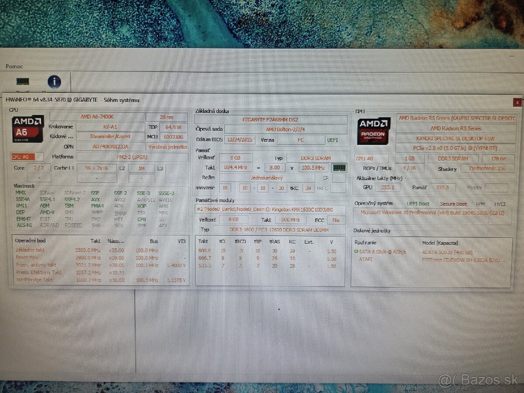
Task: Click the AMD A6 processor logo
Action: 28,129
